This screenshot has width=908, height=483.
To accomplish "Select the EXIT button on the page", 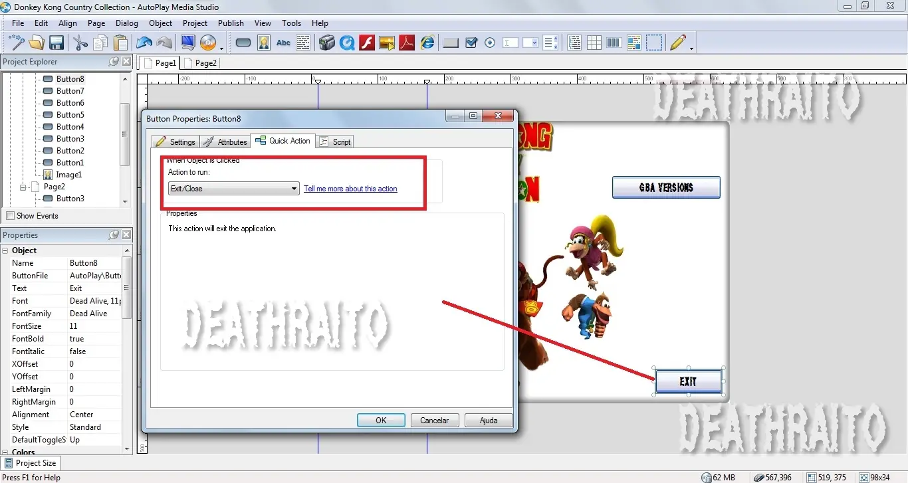I will 688,381.
